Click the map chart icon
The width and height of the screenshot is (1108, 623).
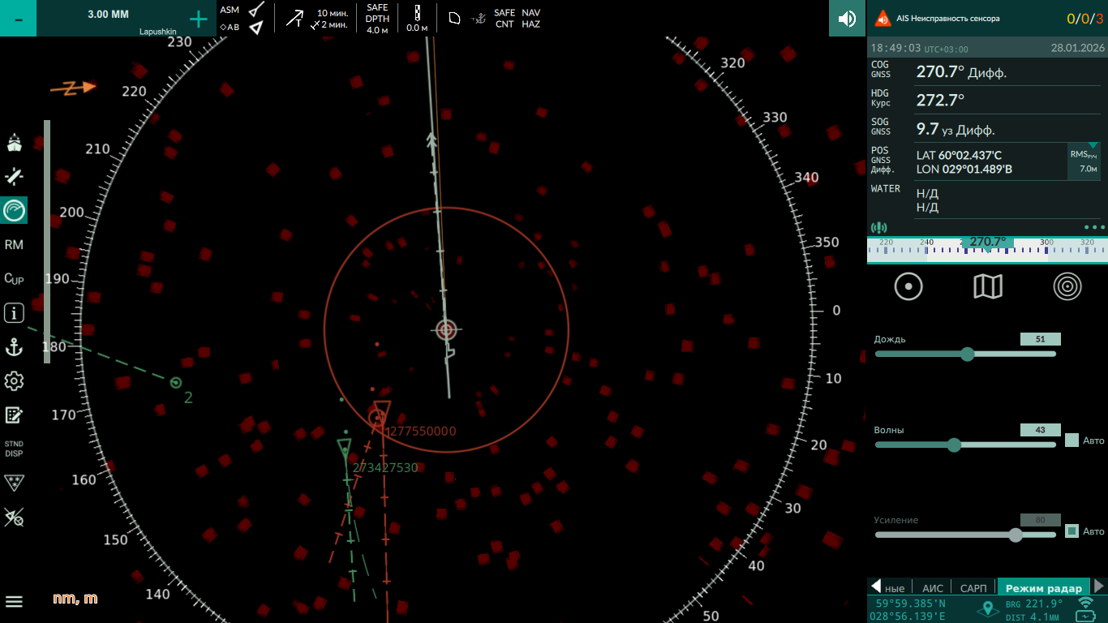tap(987, 286)
